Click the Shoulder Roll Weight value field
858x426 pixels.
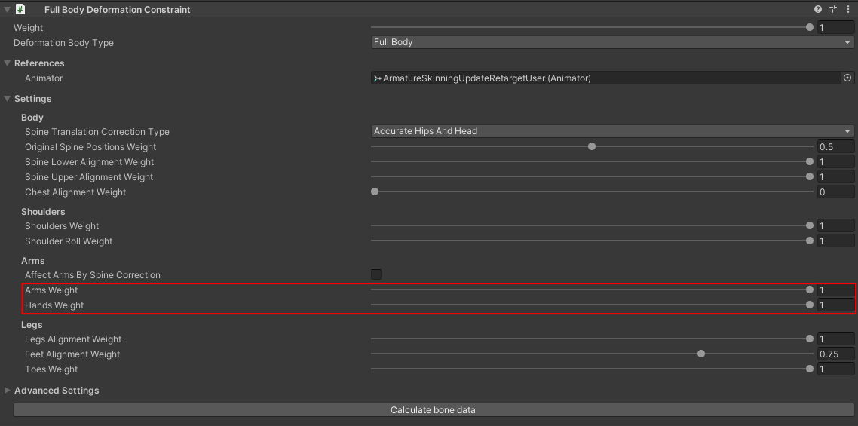(x=835, y=241)
